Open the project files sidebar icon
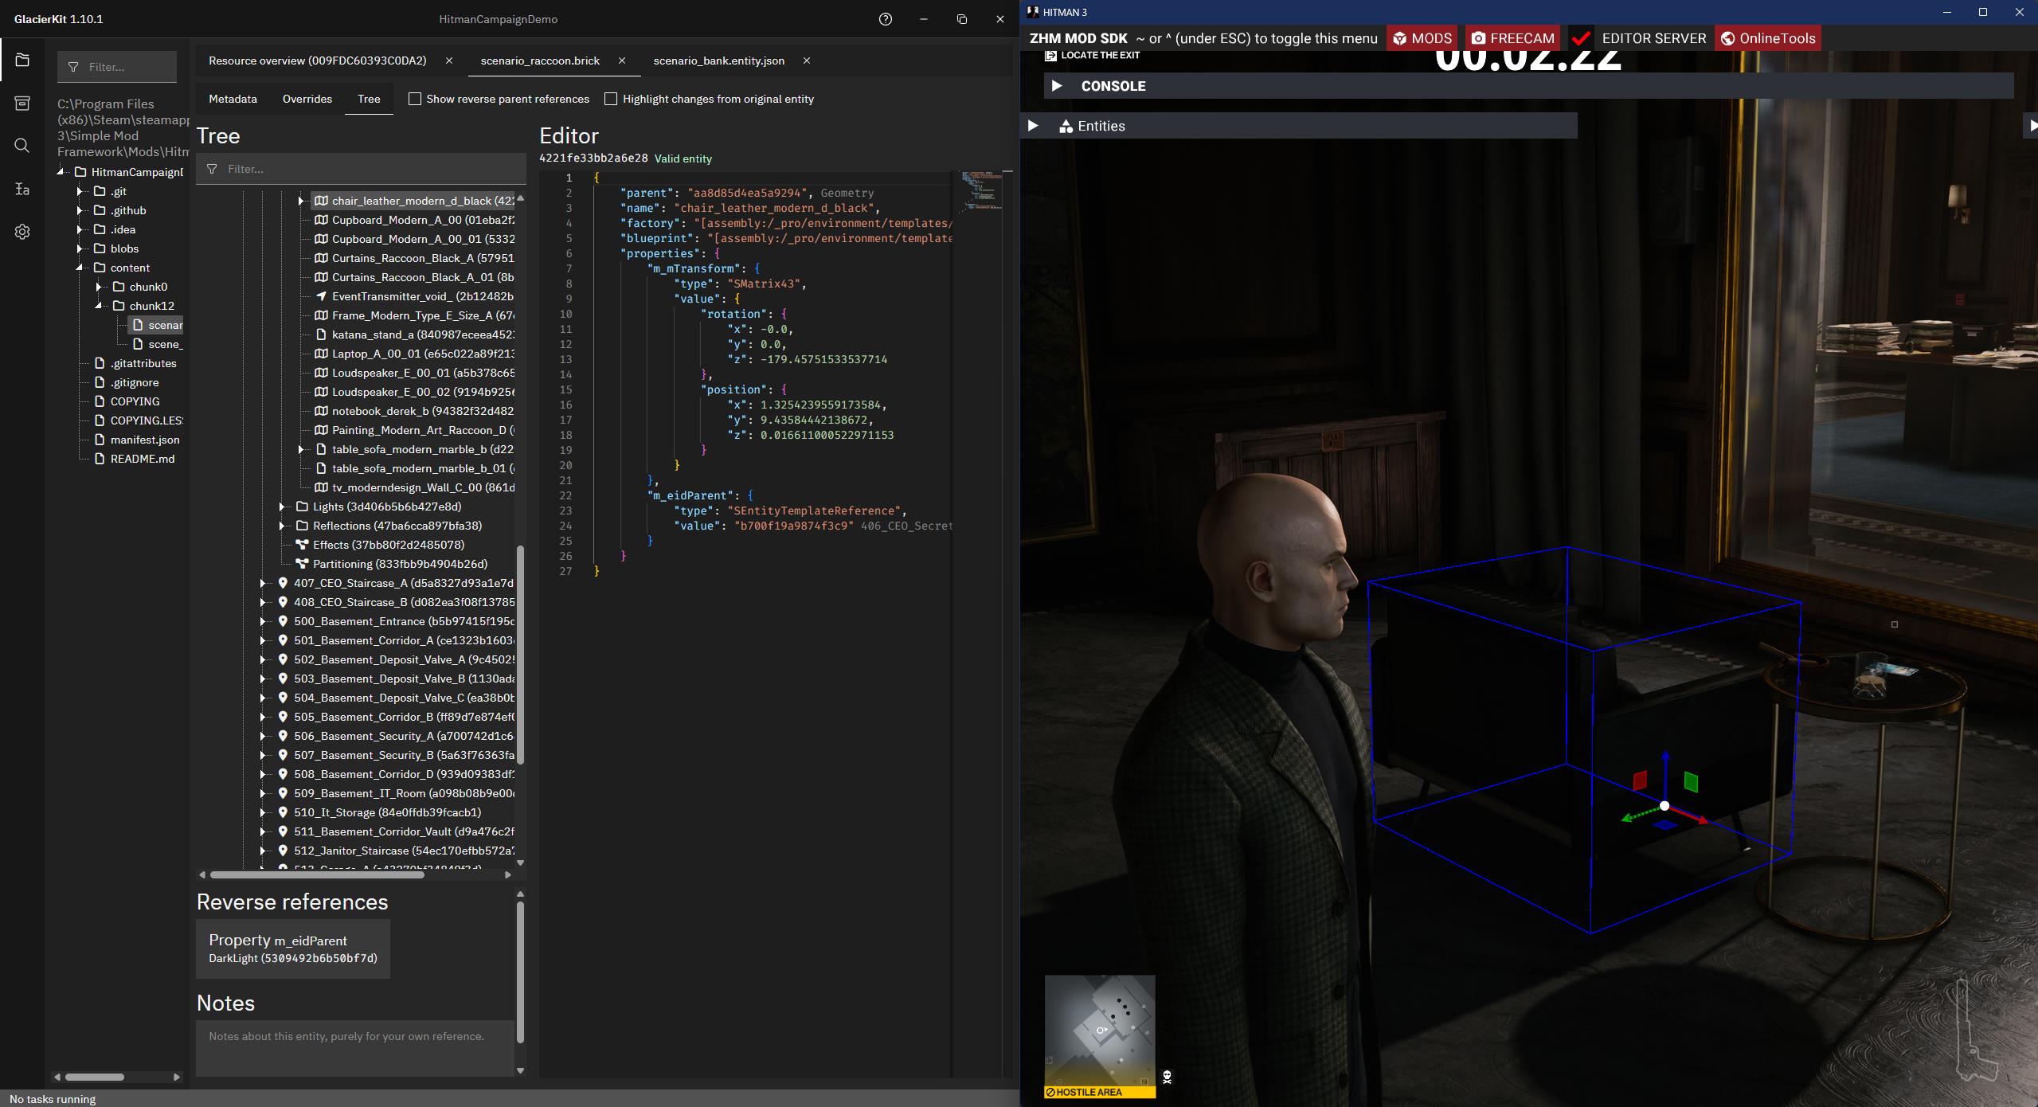The width and height of the screenshot is (2038, 1107). (22, 61)
